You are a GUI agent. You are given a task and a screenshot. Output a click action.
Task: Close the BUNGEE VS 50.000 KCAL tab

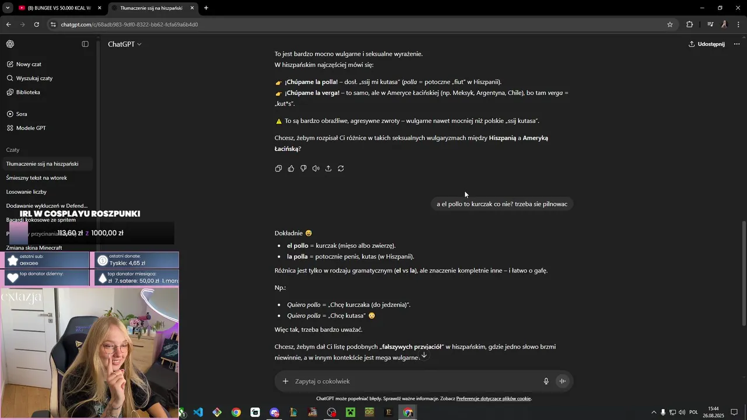100,8
